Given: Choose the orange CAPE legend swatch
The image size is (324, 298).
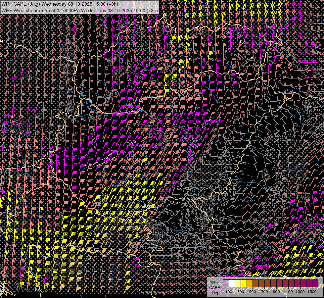Looking at the screenshot, I should click(250, 283).
